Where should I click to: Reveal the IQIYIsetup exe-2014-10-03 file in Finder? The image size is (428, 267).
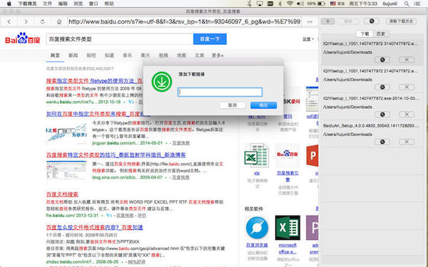click(x=382, y=115)
